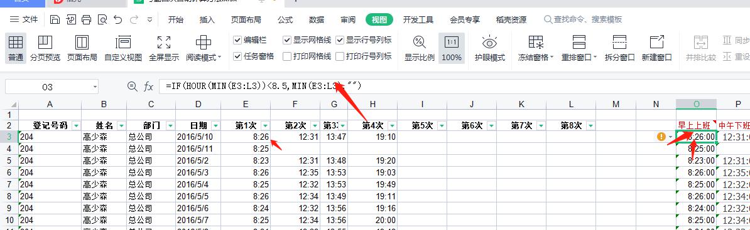
Task: Check 打印网格线 print gridlines
Action: pos(287,56)
